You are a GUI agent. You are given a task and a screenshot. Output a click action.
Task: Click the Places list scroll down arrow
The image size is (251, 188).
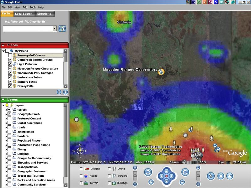tap(66, 86)
